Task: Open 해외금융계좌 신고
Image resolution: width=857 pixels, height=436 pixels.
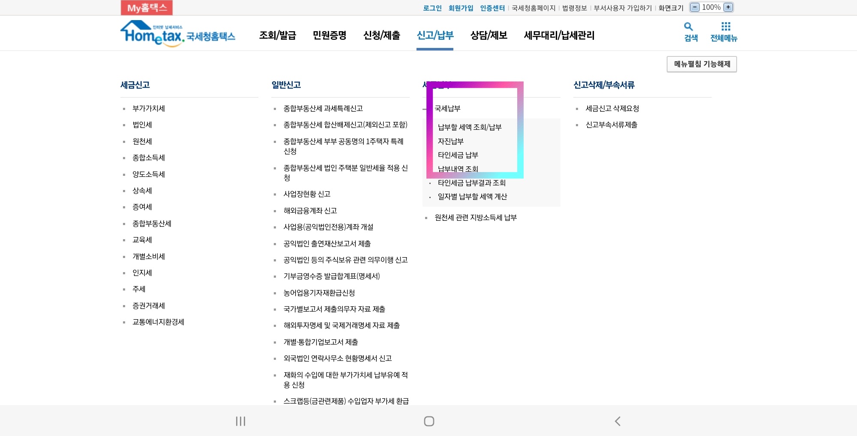Action: [x=310, y=211]
